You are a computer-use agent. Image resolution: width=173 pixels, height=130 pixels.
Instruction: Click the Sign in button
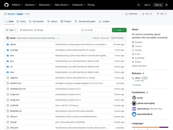[147, 5]
